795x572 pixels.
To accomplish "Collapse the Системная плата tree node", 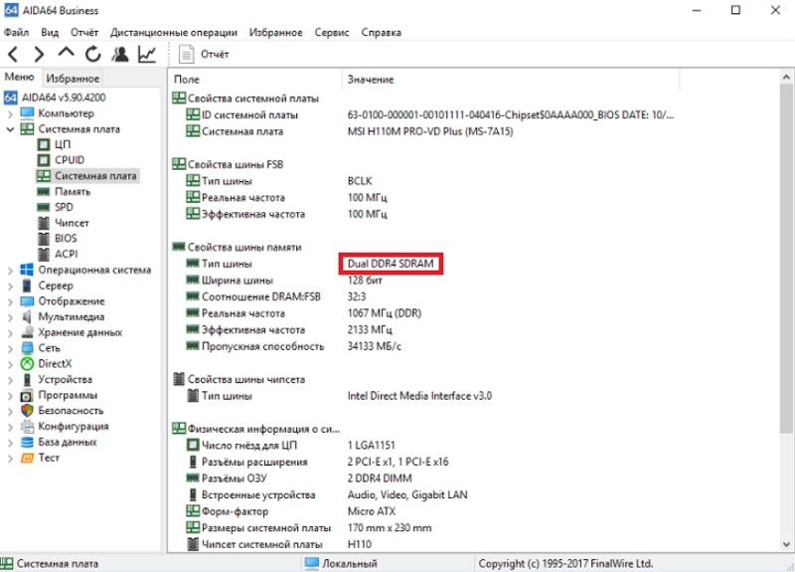I will coord(10,129).
